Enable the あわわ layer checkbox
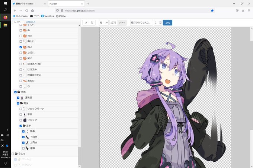The width and height of the screenshot is (253, 168). pos(21,81)
